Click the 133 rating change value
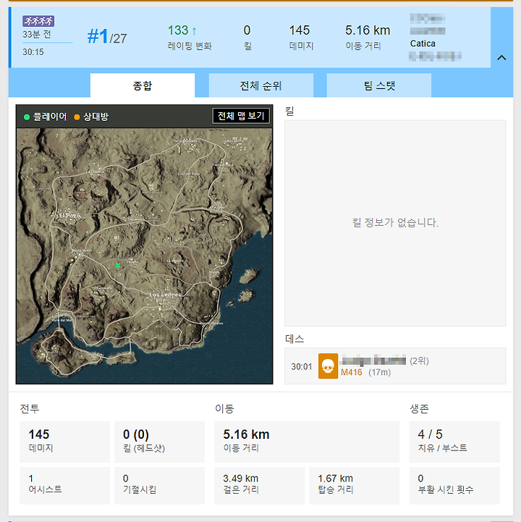Screen dimensions: 521x522 point(182,30)
